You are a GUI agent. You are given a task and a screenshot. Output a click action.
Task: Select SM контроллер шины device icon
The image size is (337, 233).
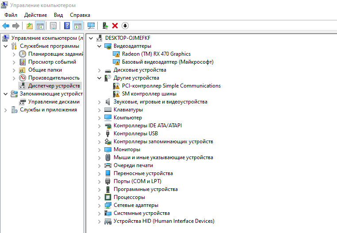point(116,94)
